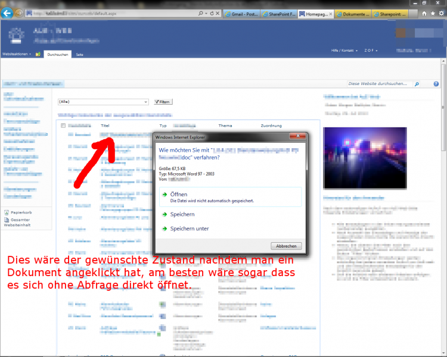Image resolution: width=447 pixels, height=357 pixels.
Task: Click the navigate-up folder icon
Action: (x=38, y=54)
